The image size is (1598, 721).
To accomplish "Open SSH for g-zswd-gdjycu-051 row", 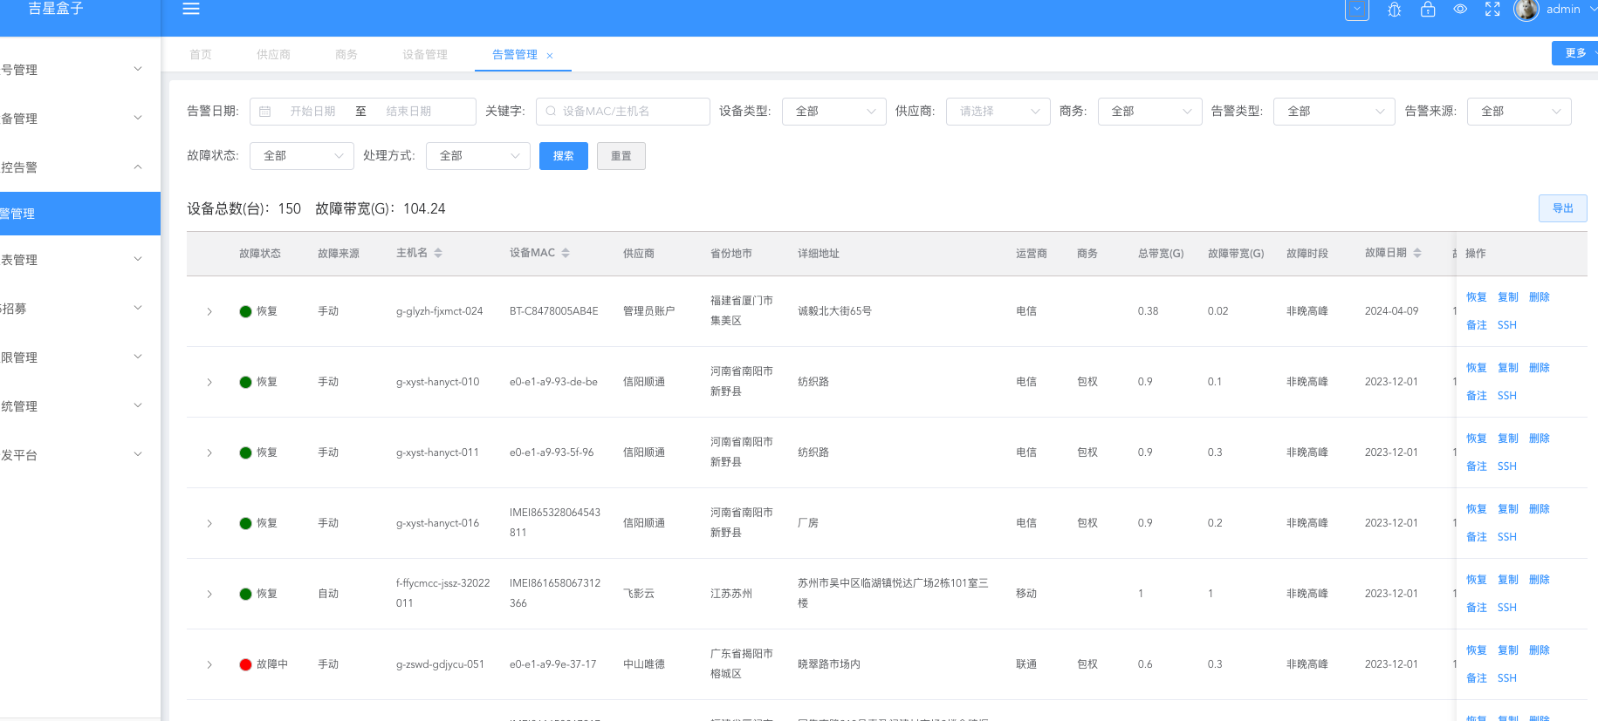I will pyautogui.click(x=1507, y=678).
